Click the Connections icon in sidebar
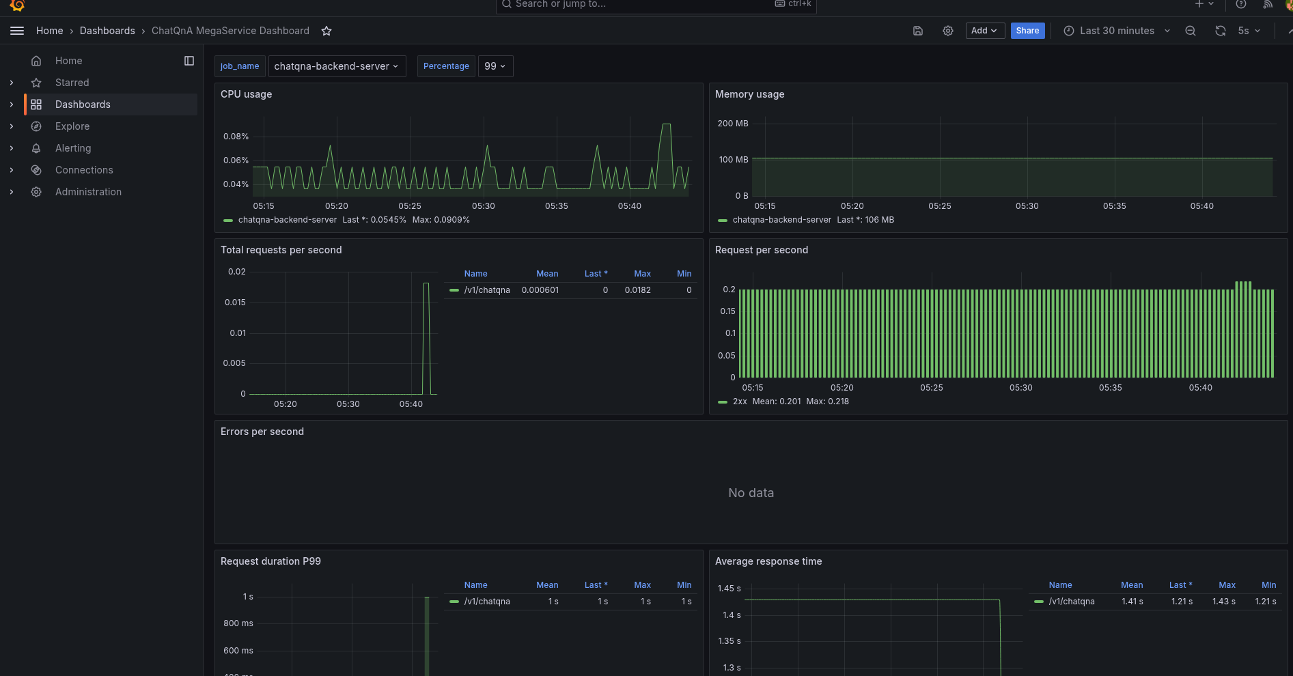Viewport: 1293px width, 676px height. point(36,170)
